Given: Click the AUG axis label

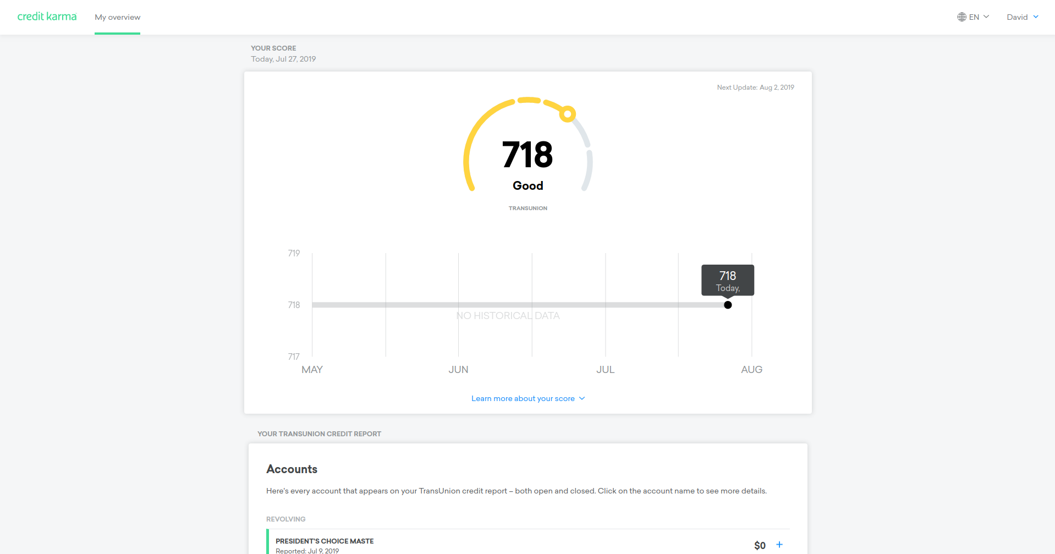Looking at the screenshot, I should point(751,370).
